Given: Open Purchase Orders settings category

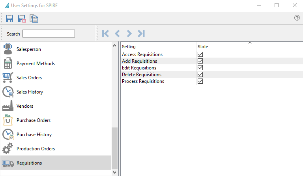Looking at the screenshot, I should 34,120.
